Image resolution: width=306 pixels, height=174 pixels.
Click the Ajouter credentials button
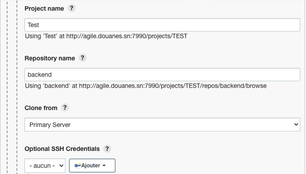(92, 166)
